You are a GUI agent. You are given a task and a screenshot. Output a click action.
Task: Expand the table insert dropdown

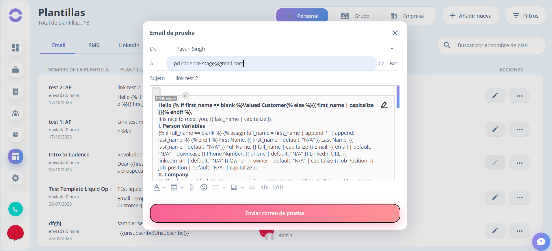click(182, 187)
